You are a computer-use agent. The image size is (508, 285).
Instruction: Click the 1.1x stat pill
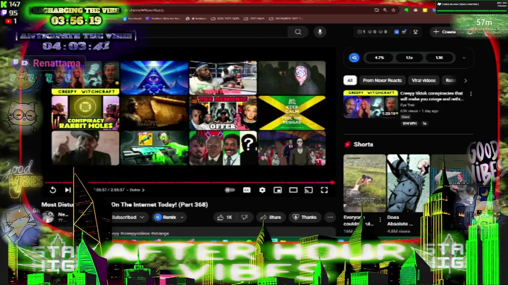(x=409, y=58)
